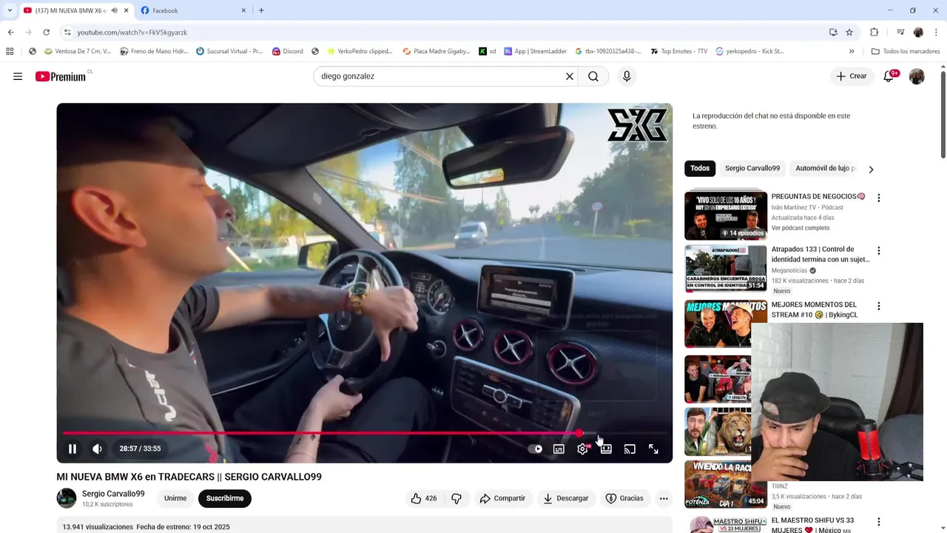Select the Todos filter chip

click(700, 168)
